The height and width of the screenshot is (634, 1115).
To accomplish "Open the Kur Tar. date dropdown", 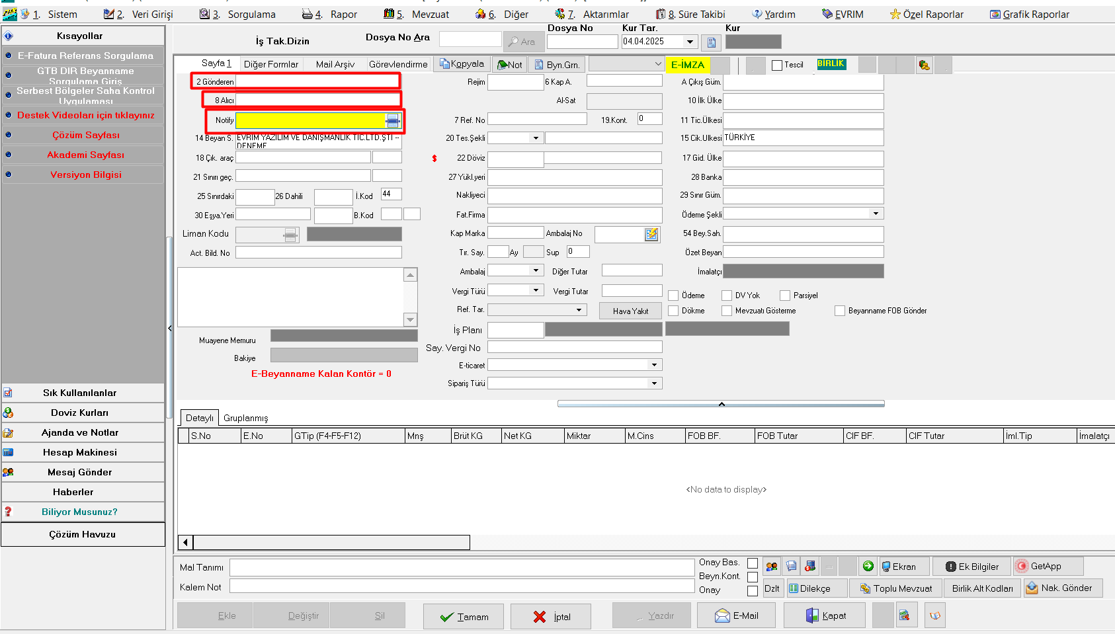I will tap(690, 42).
